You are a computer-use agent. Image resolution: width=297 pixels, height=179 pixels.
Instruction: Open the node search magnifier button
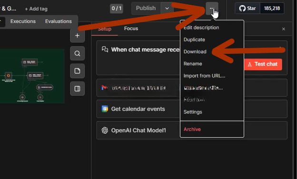[x=77, y=53]
